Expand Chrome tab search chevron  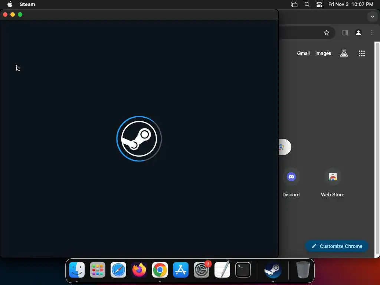tap(373, 17)
